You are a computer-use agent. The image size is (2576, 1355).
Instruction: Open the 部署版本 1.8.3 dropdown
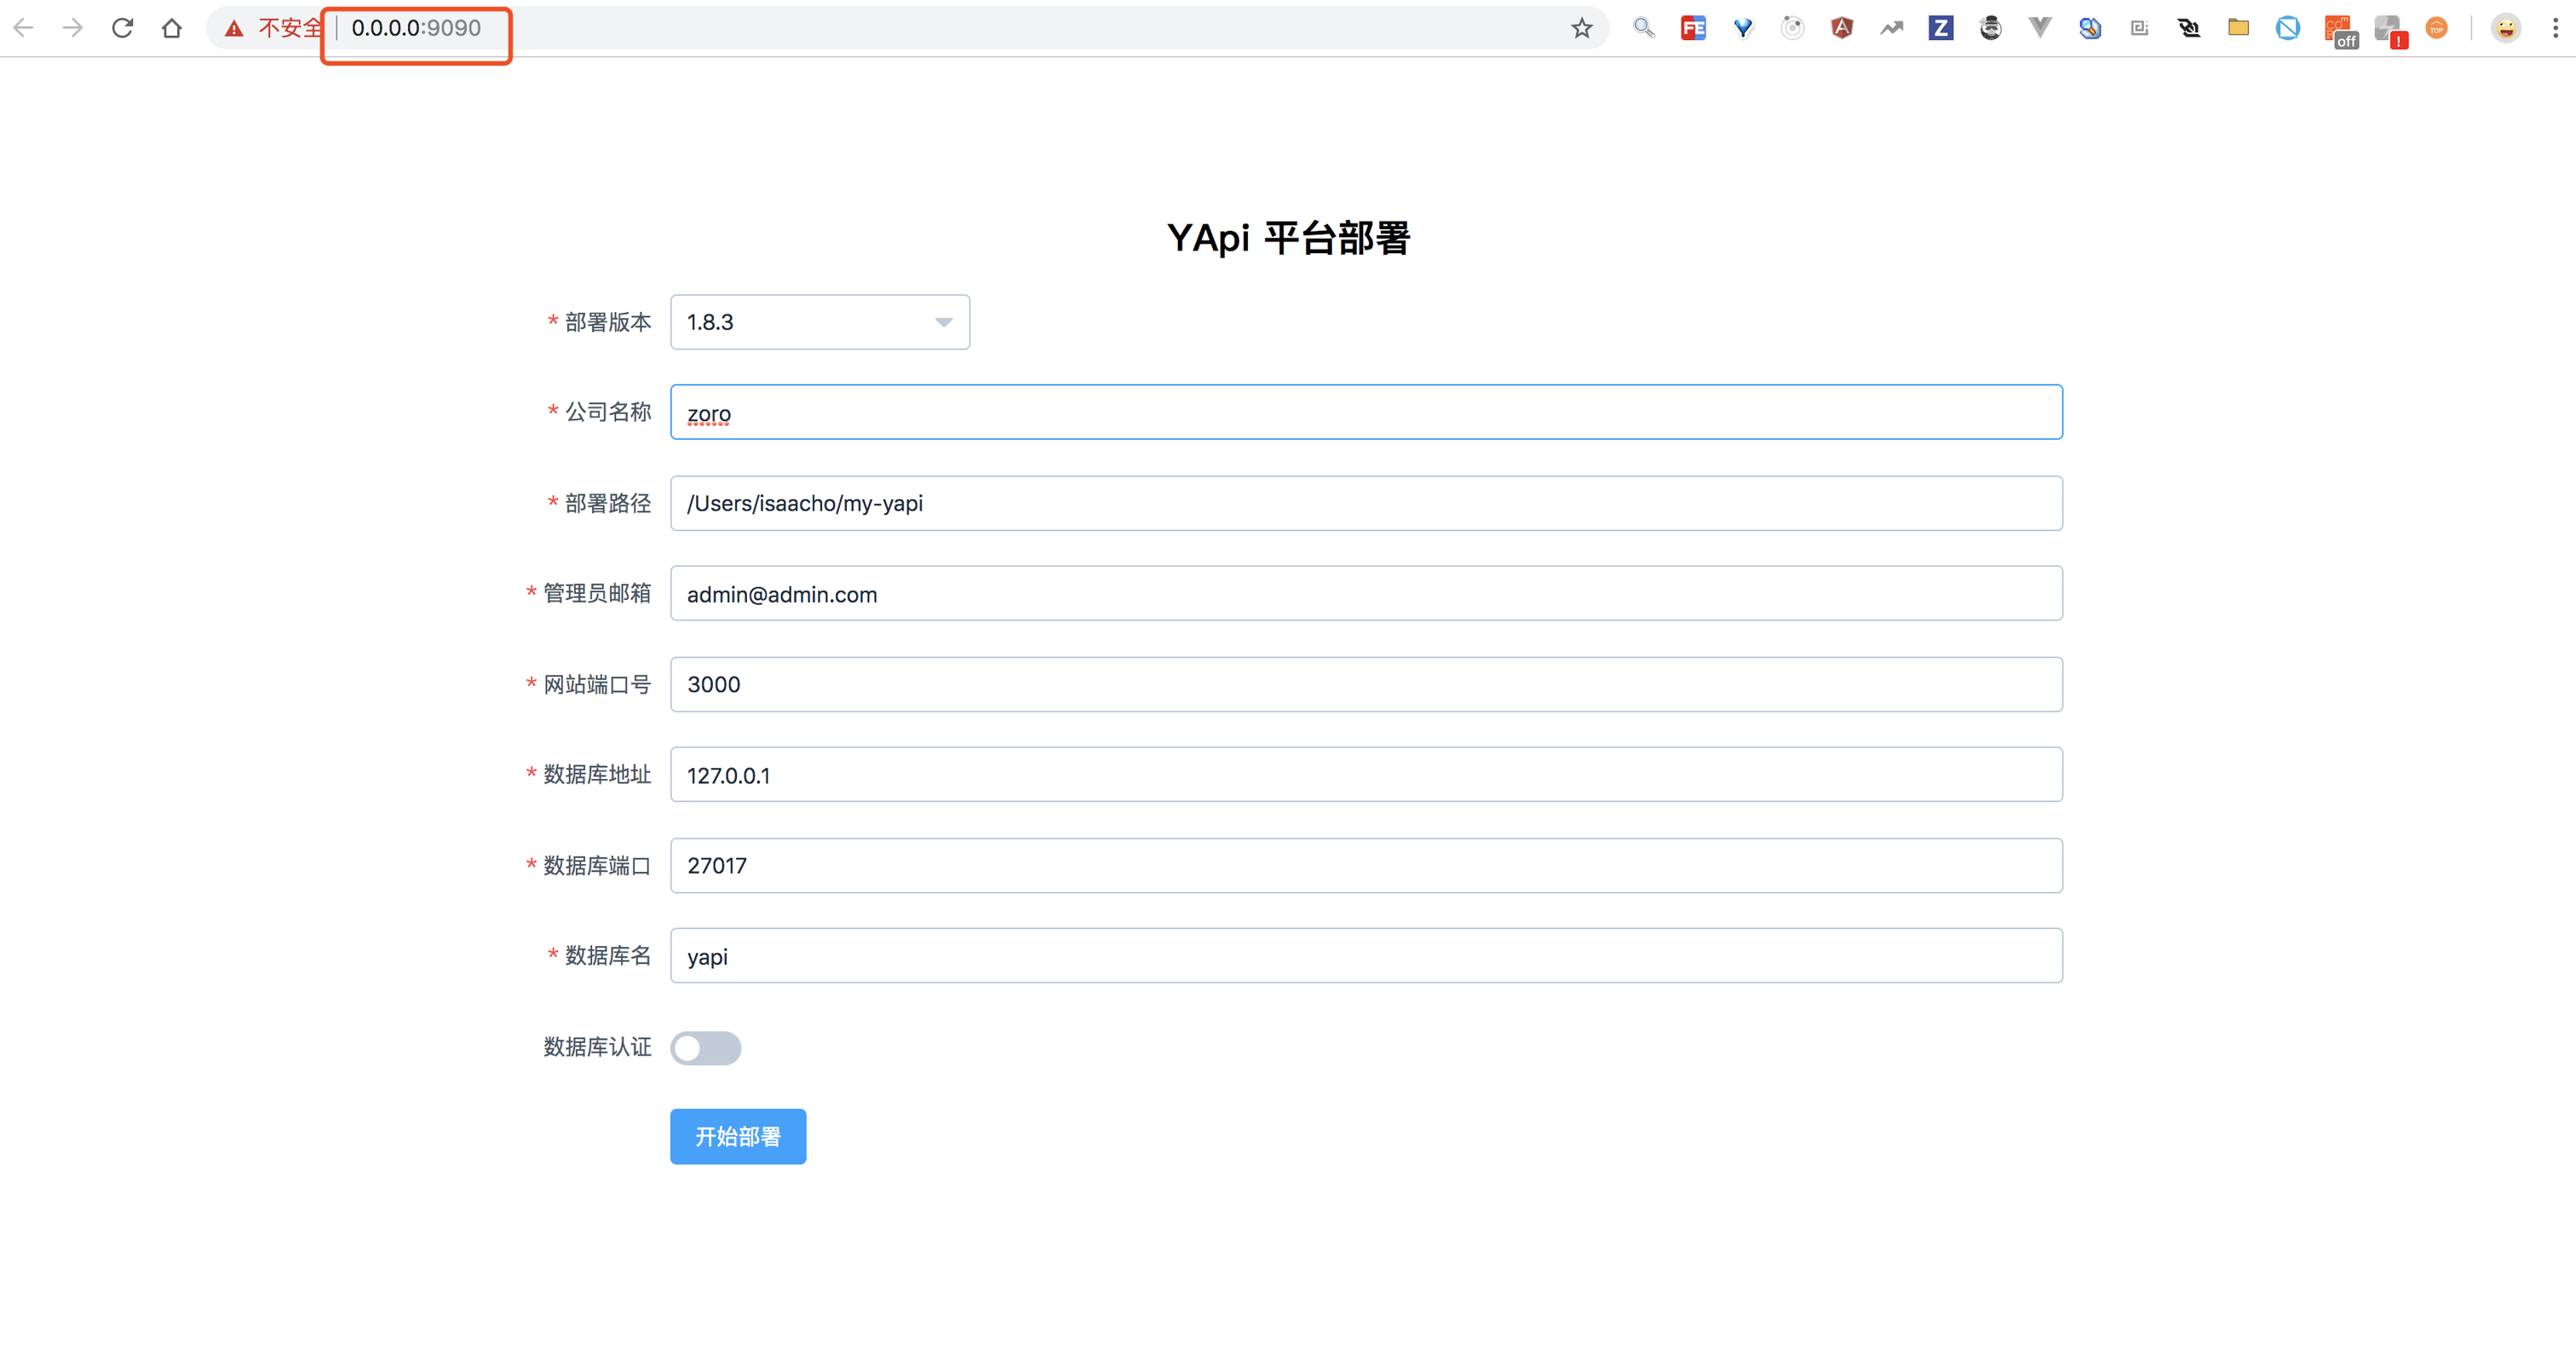[820, 322]
